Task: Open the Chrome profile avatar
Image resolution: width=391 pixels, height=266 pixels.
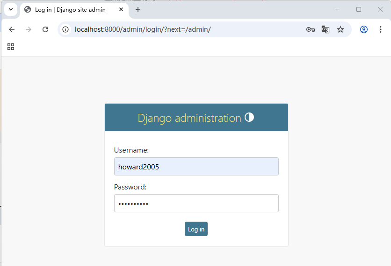Action: pos(364,29)
